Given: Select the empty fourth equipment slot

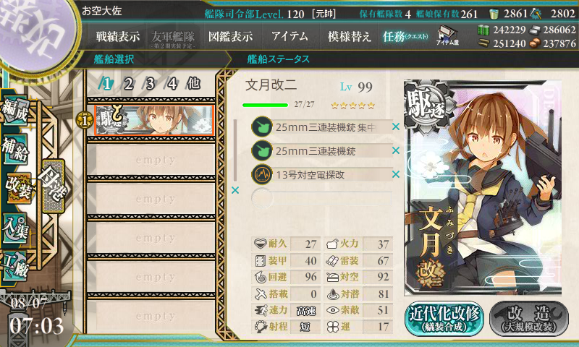Looking at the screenshot, I should 321,198.
